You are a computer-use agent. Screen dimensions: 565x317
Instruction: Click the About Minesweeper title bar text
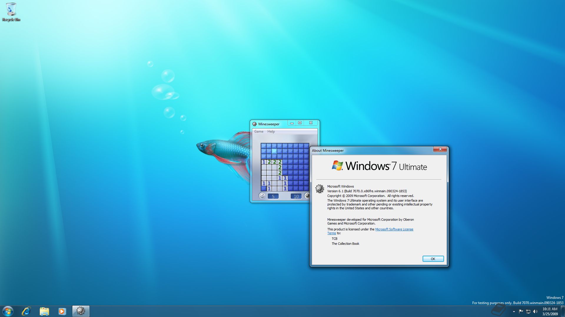(328, 151)
